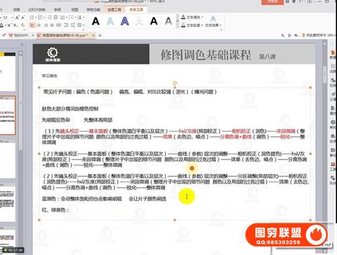Switch to the 特色功能 ribbon tab
This screenshot has height=255, width=337.
click(x=93, y=9)
